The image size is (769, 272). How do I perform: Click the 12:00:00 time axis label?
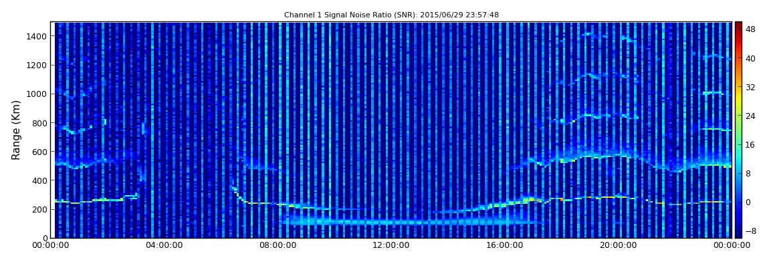(x=391, y=245)
